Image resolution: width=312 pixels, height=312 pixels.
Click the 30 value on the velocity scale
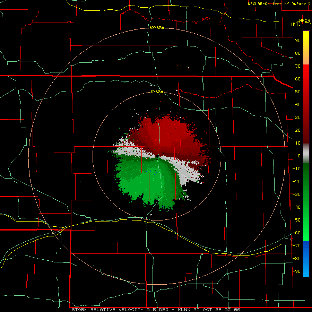point(298,118)
